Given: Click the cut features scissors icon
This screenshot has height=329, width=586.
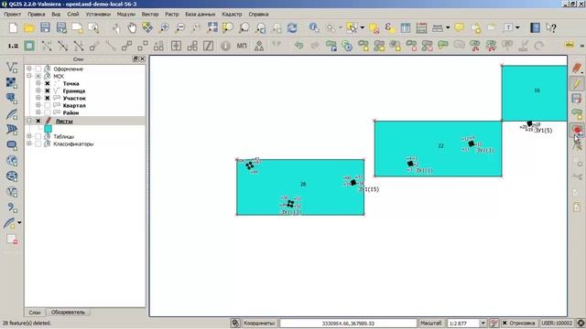Looking at the screenshot, I should click(x=577, y=176).
